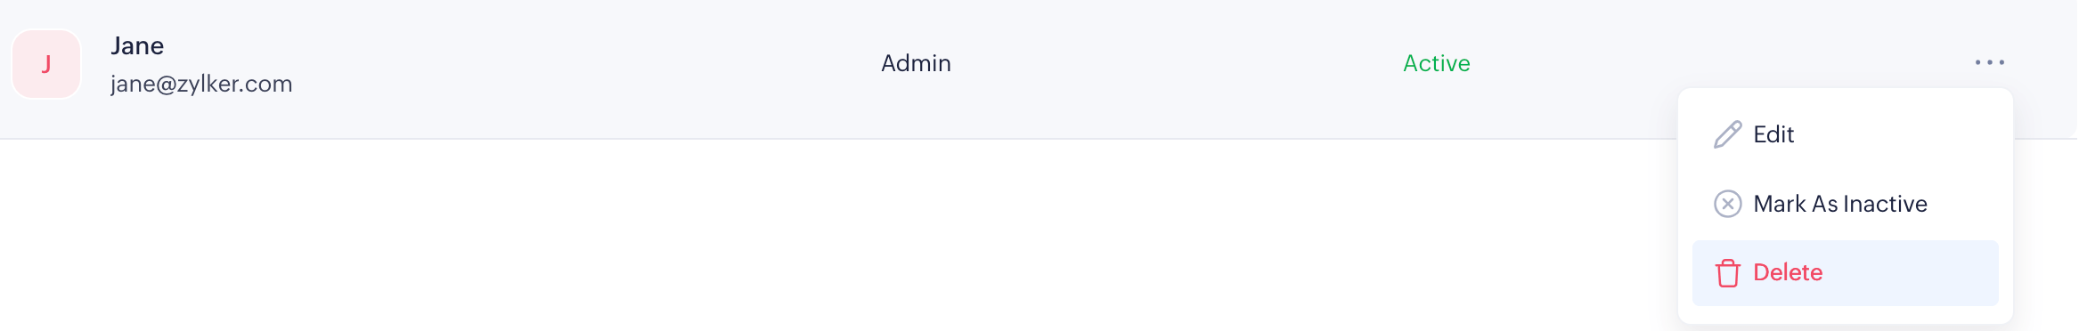Select the Edit text label in the menu
2079x331 pixels.
1773,134
